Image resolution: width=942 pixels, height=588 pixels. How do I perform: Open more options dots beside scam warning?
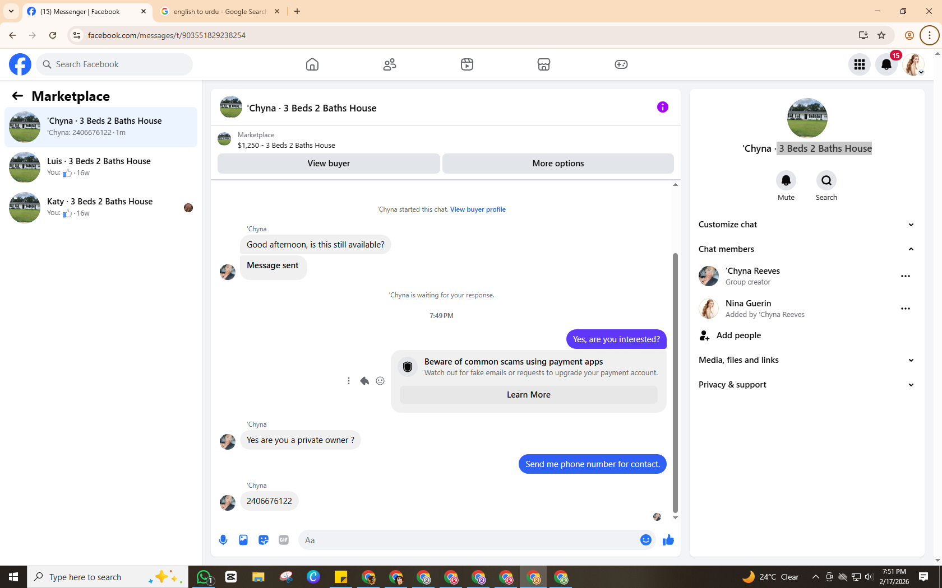coord(349,381)
